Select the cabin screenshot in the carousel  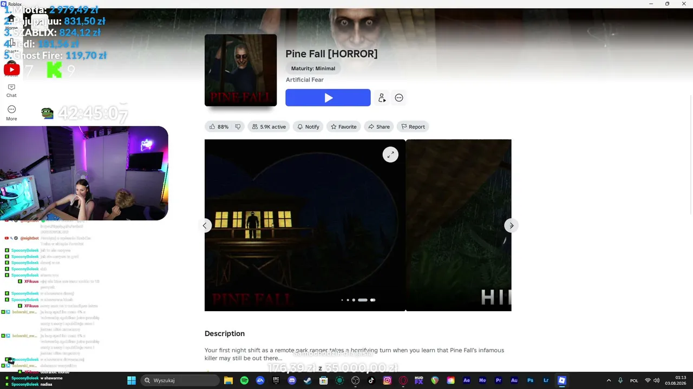click(305, 225)
